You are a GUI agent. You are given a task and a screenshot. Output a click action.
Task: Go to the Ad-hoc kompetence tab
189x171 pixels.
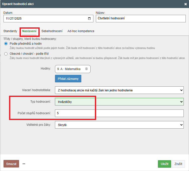81,31
